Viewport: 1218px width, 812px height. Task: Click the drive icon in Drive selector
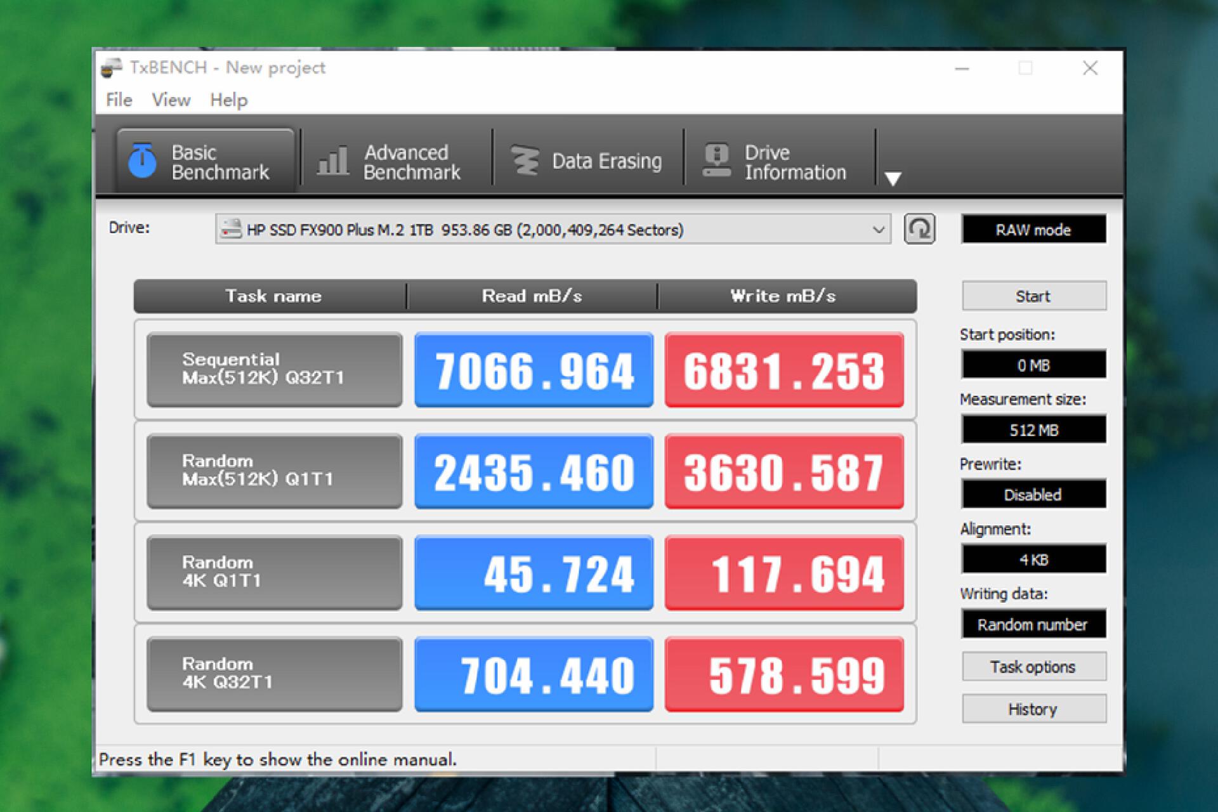pos(231,229)
